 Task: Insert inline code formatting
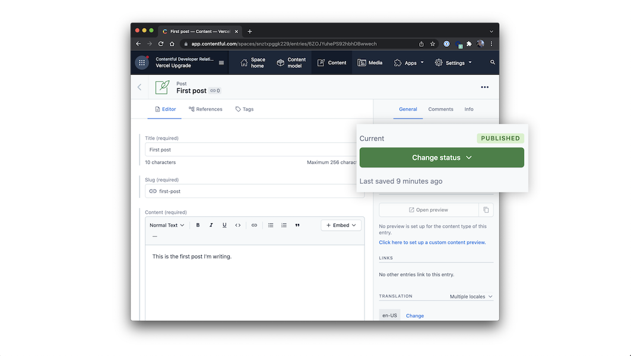click(238, 225)
